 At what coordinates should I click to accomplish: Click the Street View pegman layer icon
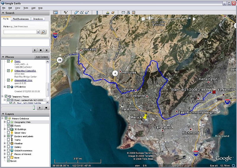tap(12, 133)
